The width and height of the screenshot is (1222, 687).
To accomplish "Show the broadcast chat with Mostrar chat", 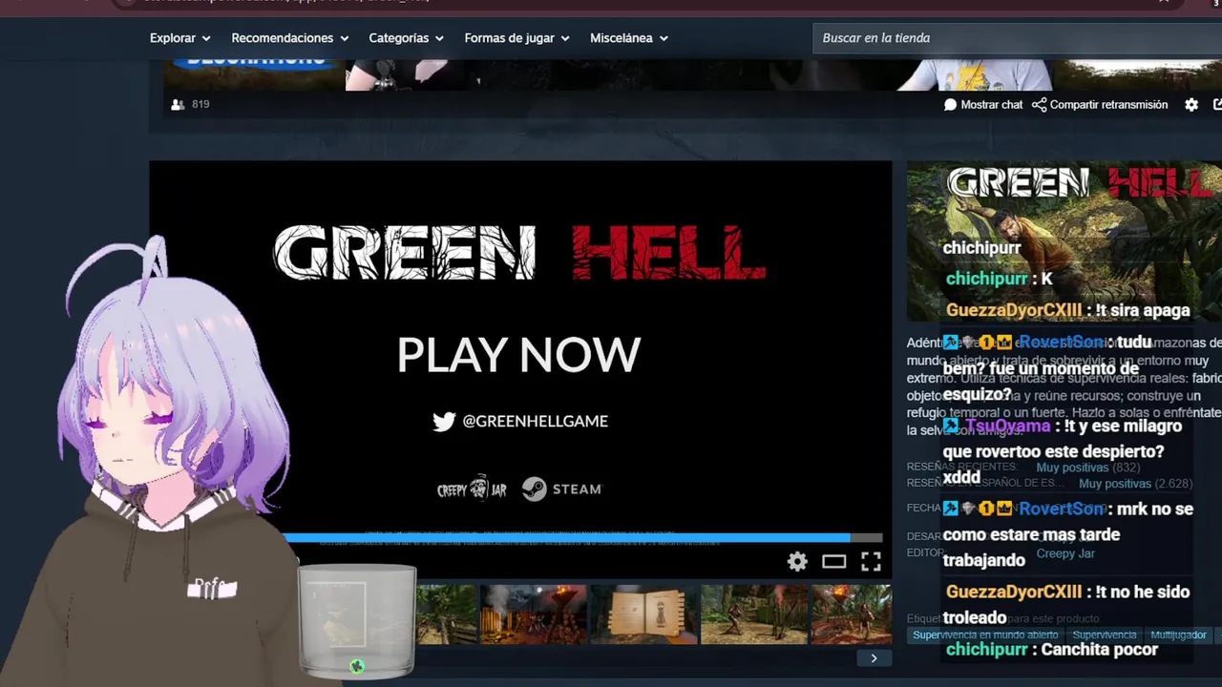I will pos(983,105).
